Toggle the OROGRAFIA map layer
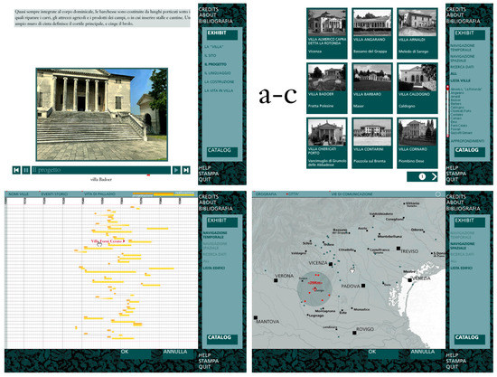 pos(266,193)
